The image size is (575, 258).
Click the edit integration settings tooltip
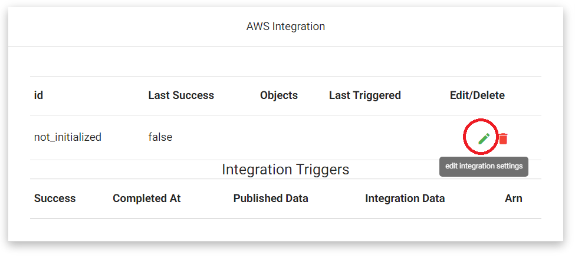click(x=484, y=166)
